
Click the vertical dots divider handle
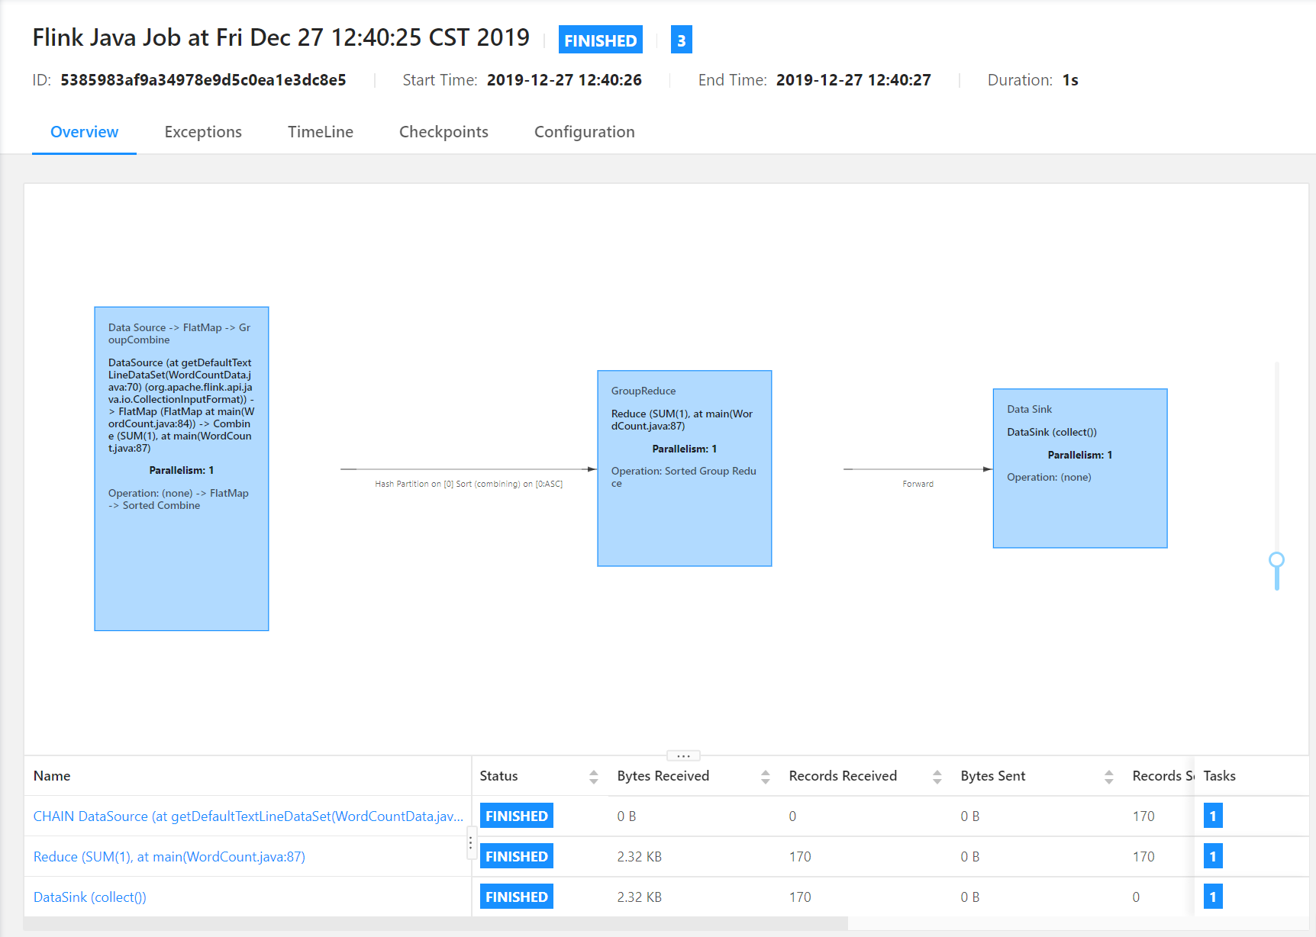click(471, 842)
